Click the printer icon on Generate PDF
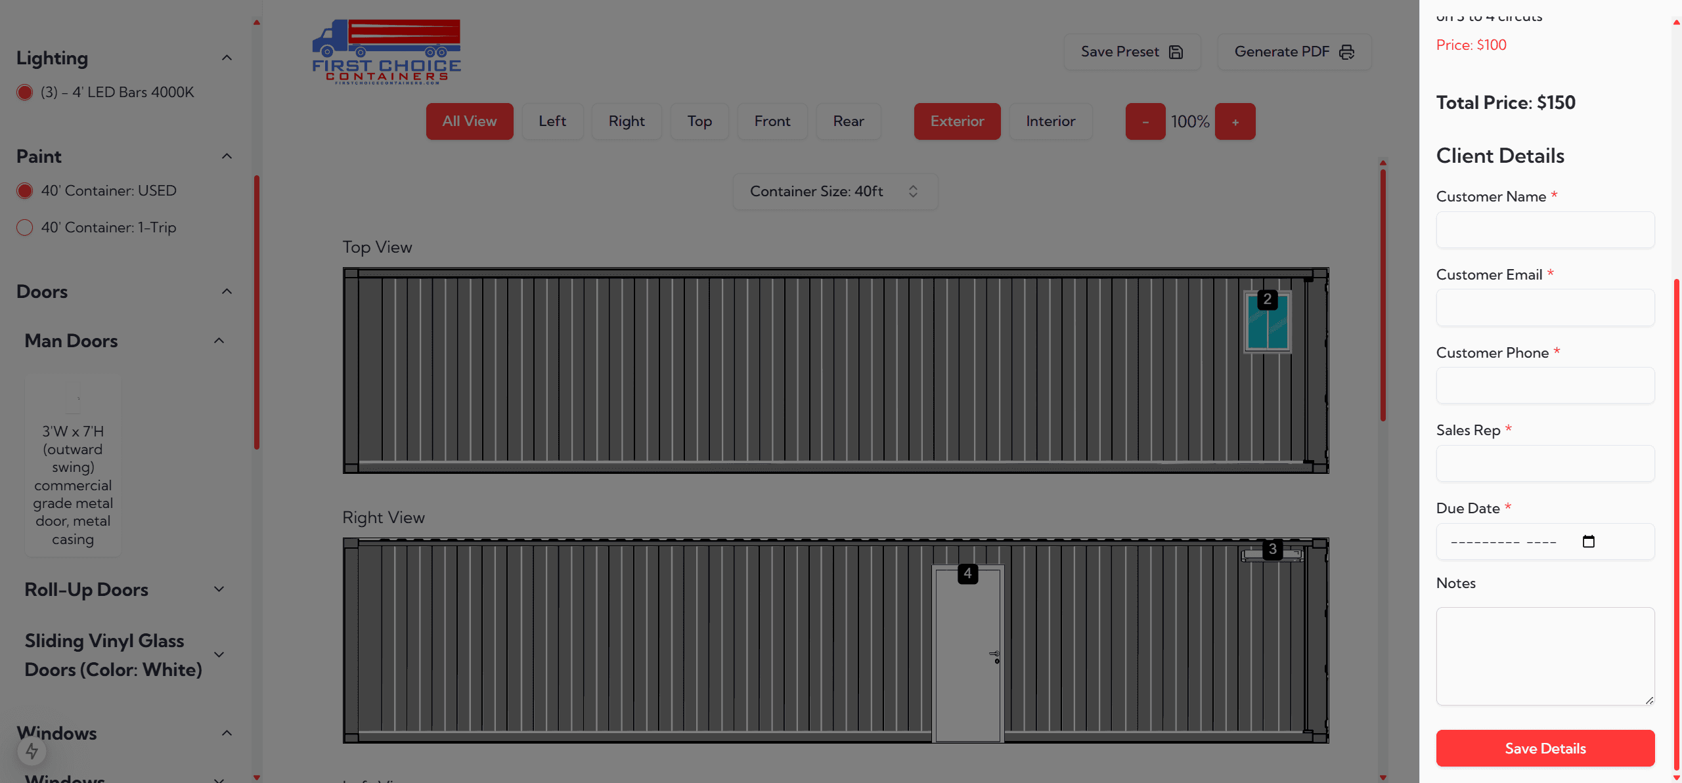This screenshot has width=1682, height=783. tap(1346, 52)
